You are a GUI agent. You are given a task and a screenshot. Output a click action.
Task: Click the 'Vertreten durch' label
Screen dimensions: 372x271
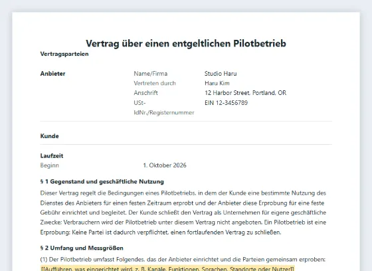pos(155,83)
